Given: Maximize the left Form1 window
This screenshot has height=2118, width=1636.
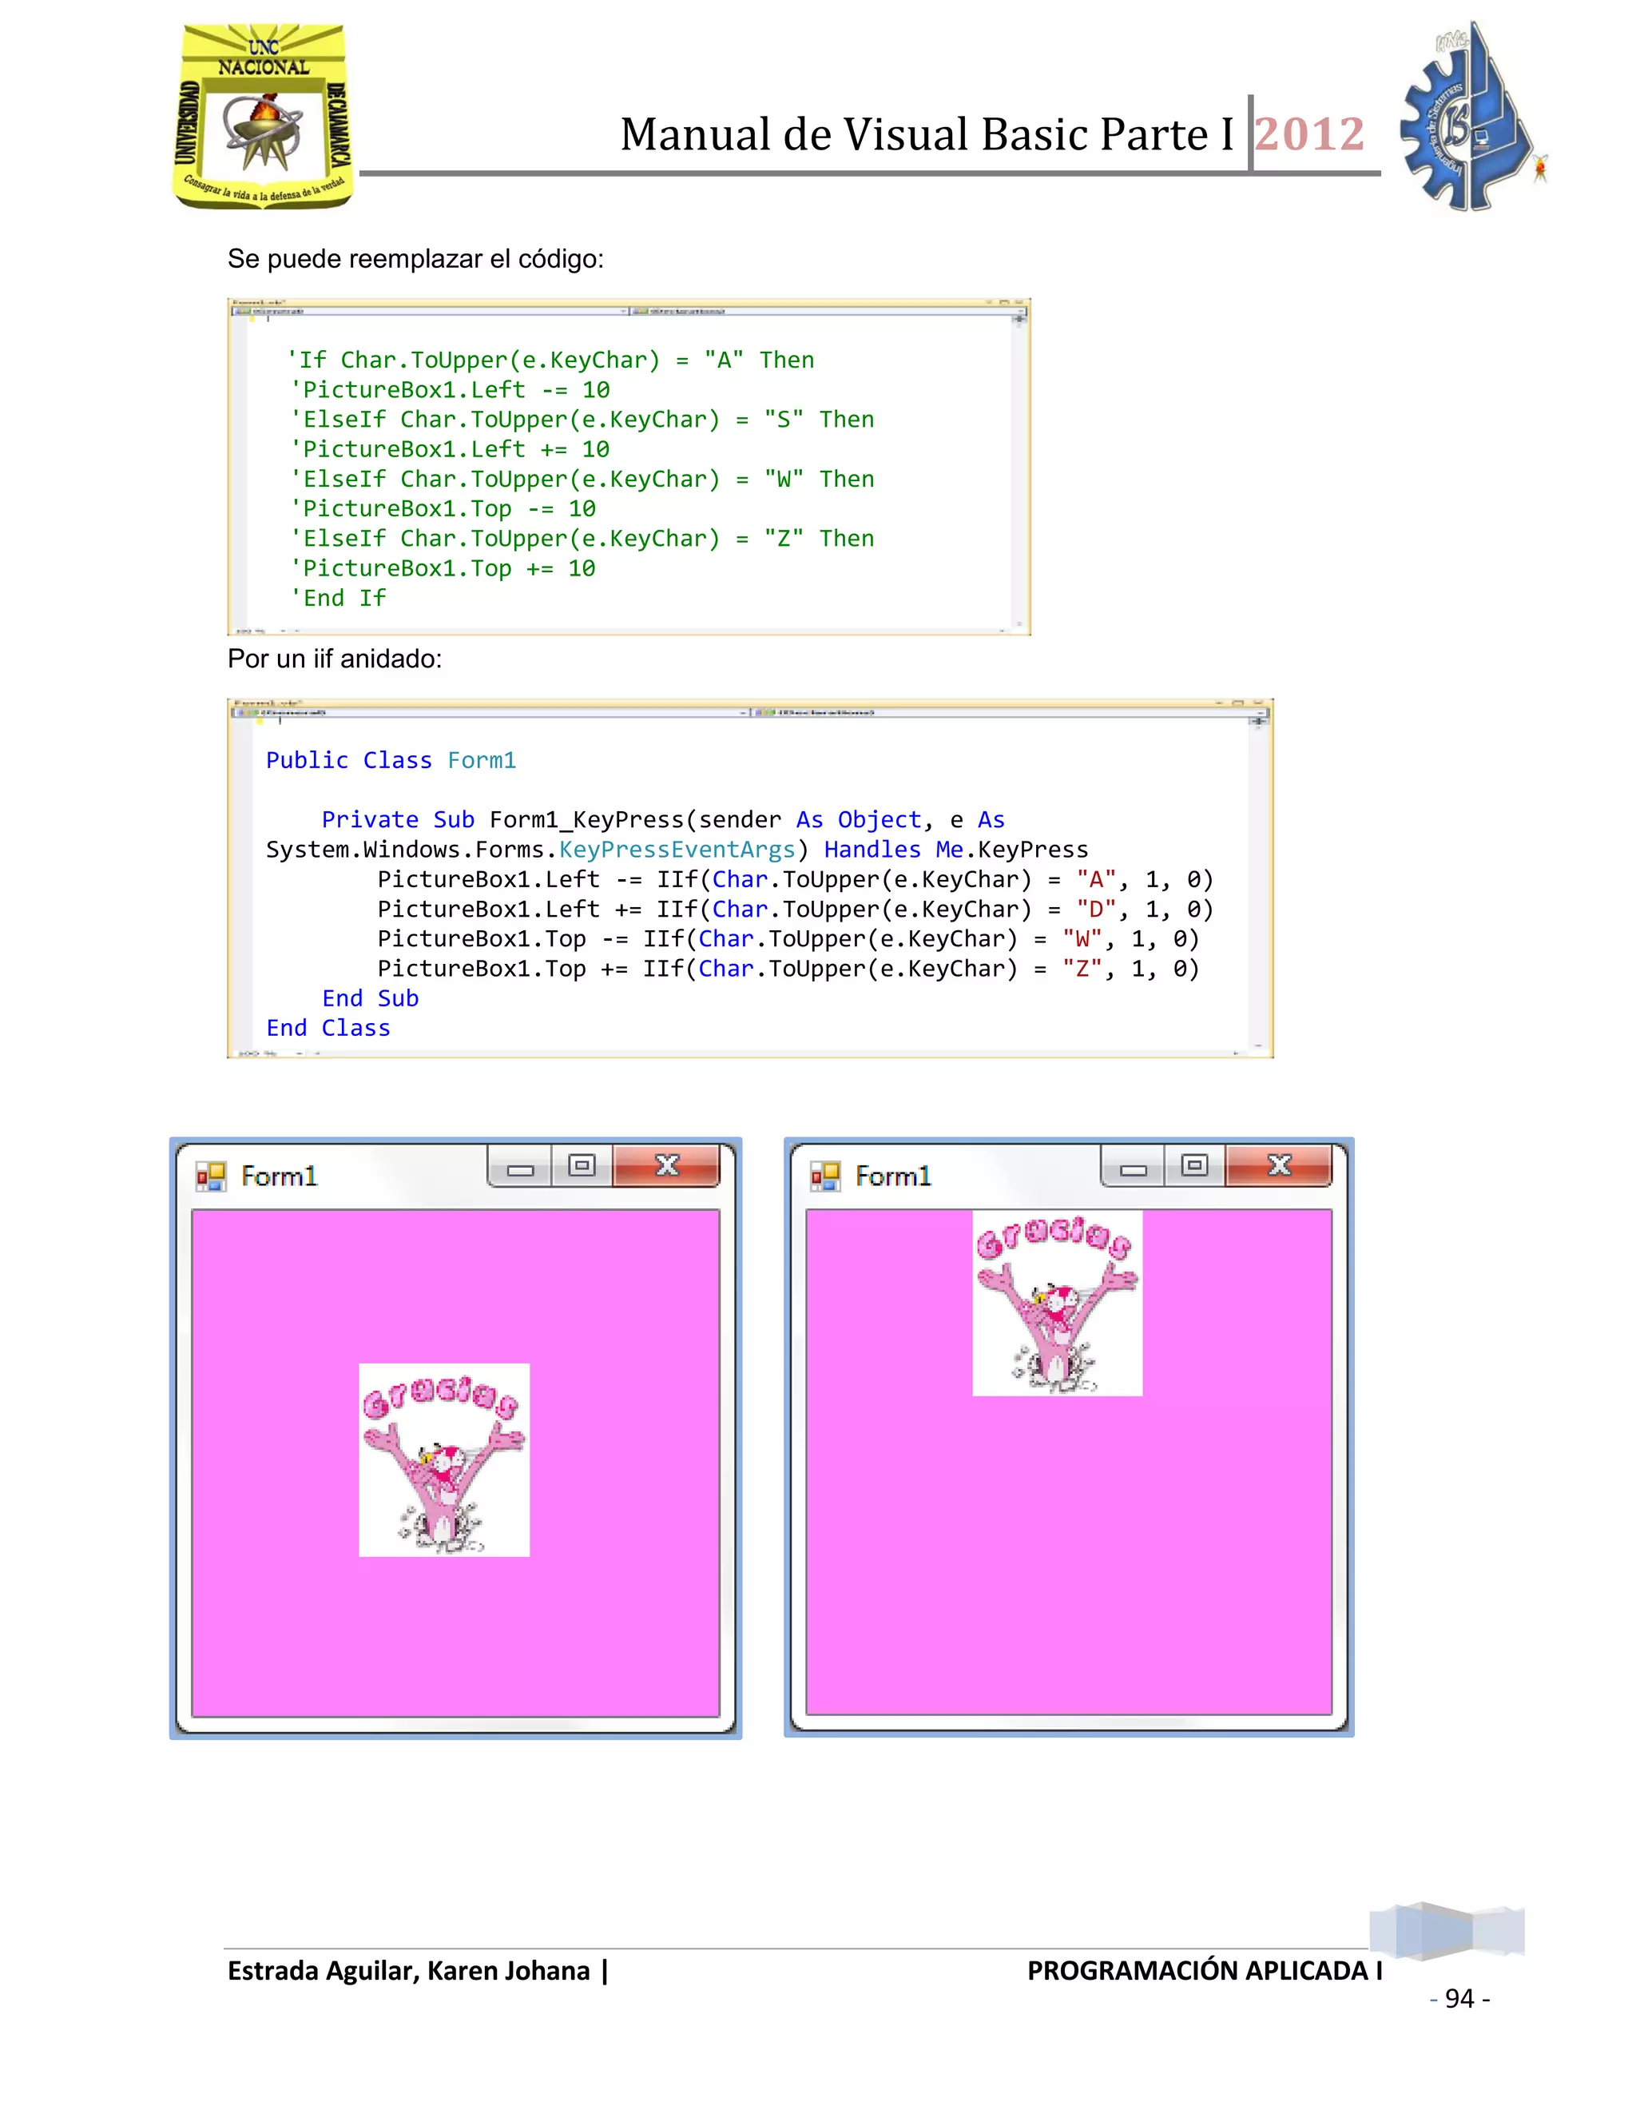Looking at the screenshot, I should pyautogui.click(x=582, y=1165).
